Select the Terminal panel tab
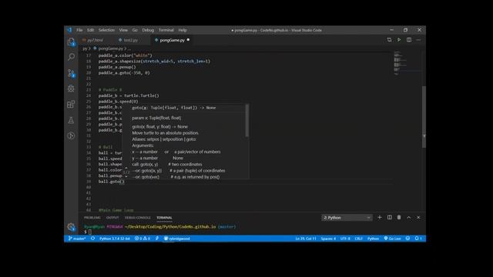The image size is (493, 277). pos(164,218)
